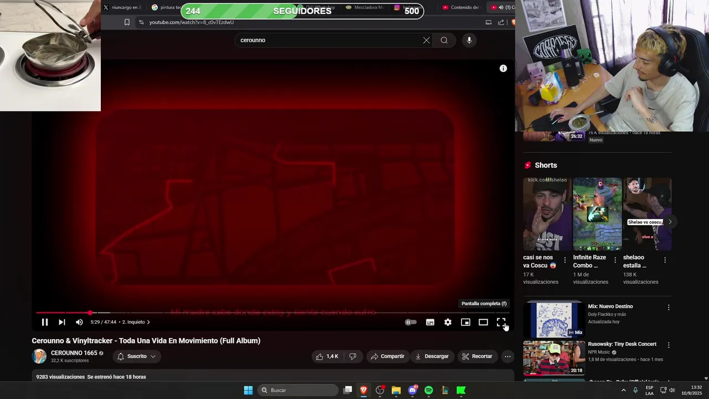Switch to theater mode
This screenshot has height=399, width=709.
pos(483,322)
